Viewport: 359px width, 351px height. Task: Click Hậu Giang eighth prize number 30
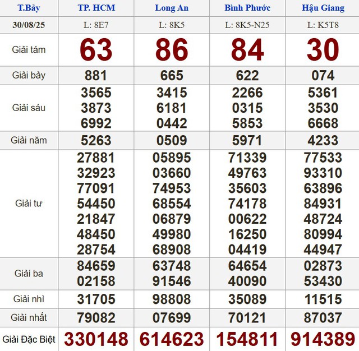coord(323,50)
